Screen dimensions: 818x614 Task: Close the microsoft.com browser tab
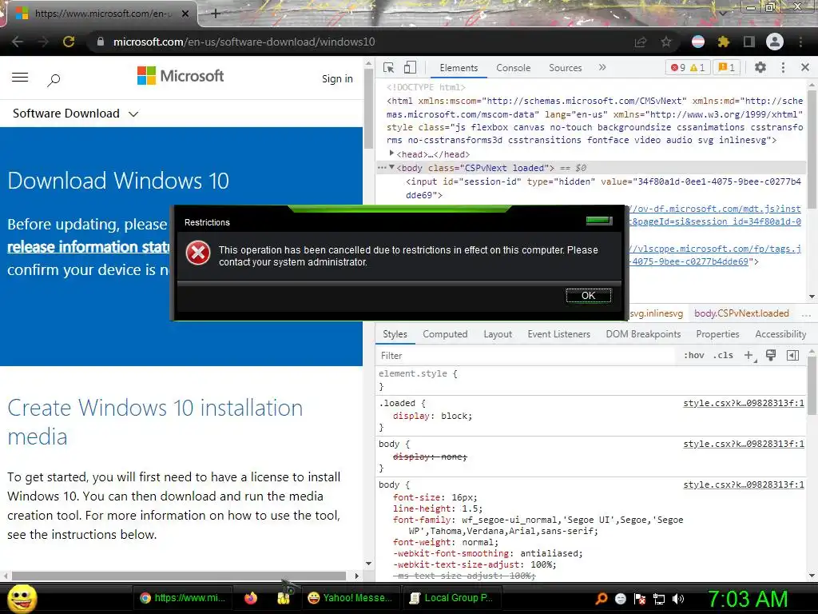[x=185, y=14]
